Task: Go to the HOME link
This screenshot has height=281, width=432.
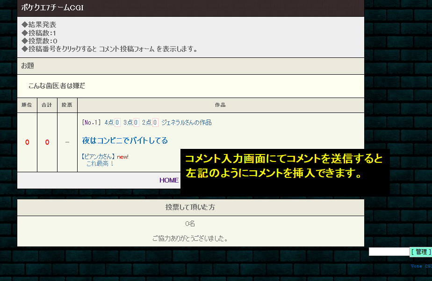Action: pos(169,180)
